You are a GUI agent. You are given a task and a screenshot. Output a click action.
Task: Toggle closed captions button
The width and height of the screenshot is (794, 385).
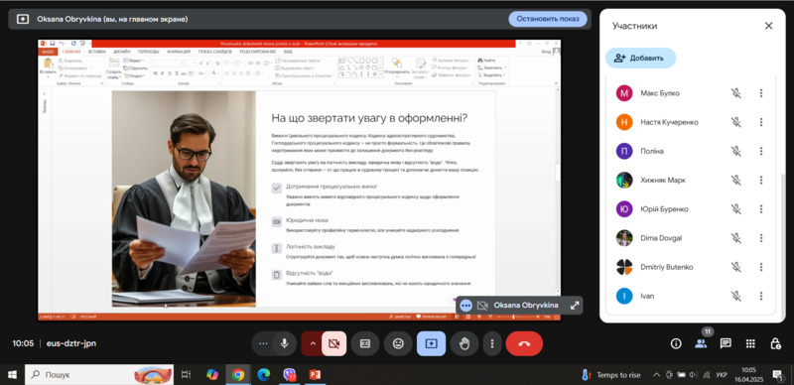(364, 343)
